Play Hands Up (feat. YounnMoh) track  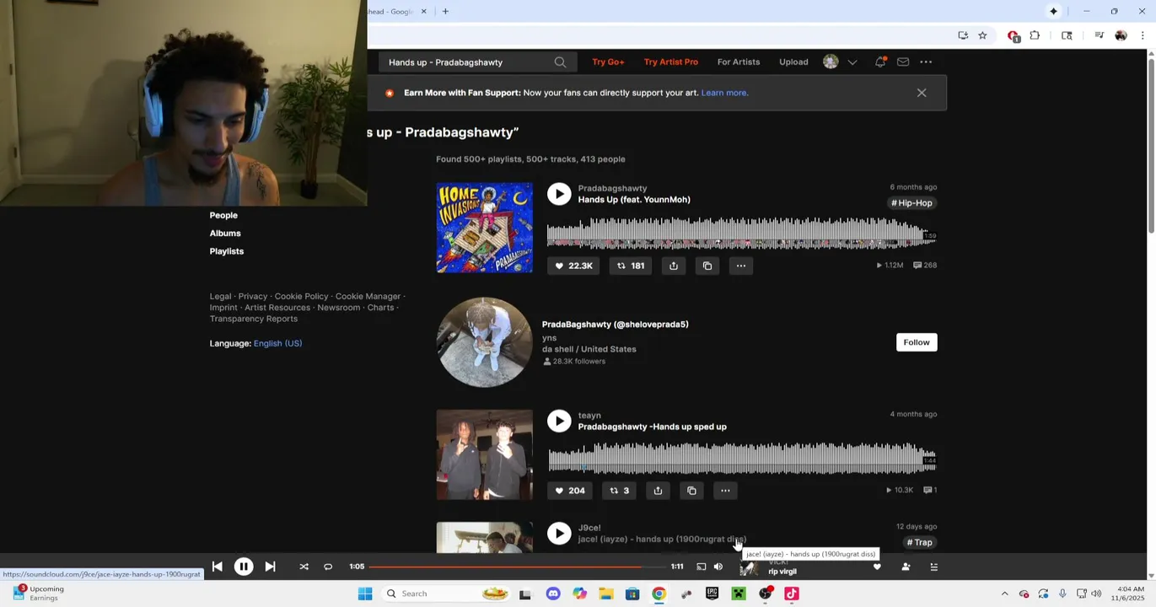pos(559,194)
